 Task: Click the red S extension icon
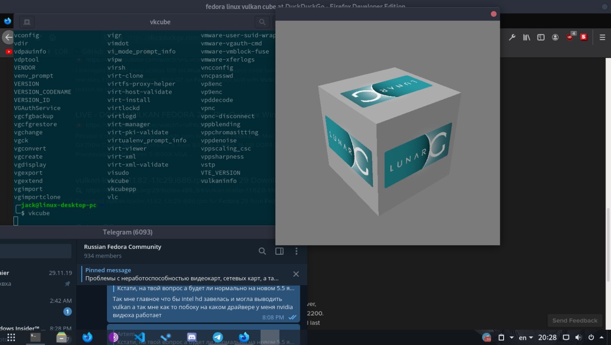pos(584,37)
